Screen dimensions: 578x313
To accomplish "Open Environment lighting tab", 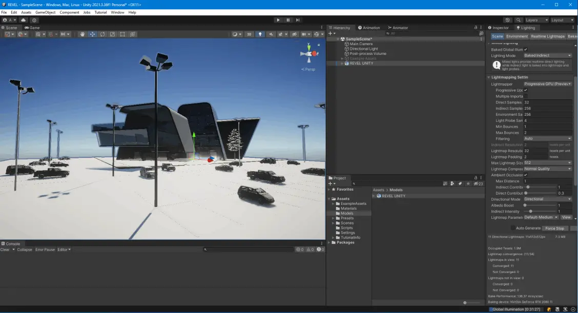I will [517, 36].
